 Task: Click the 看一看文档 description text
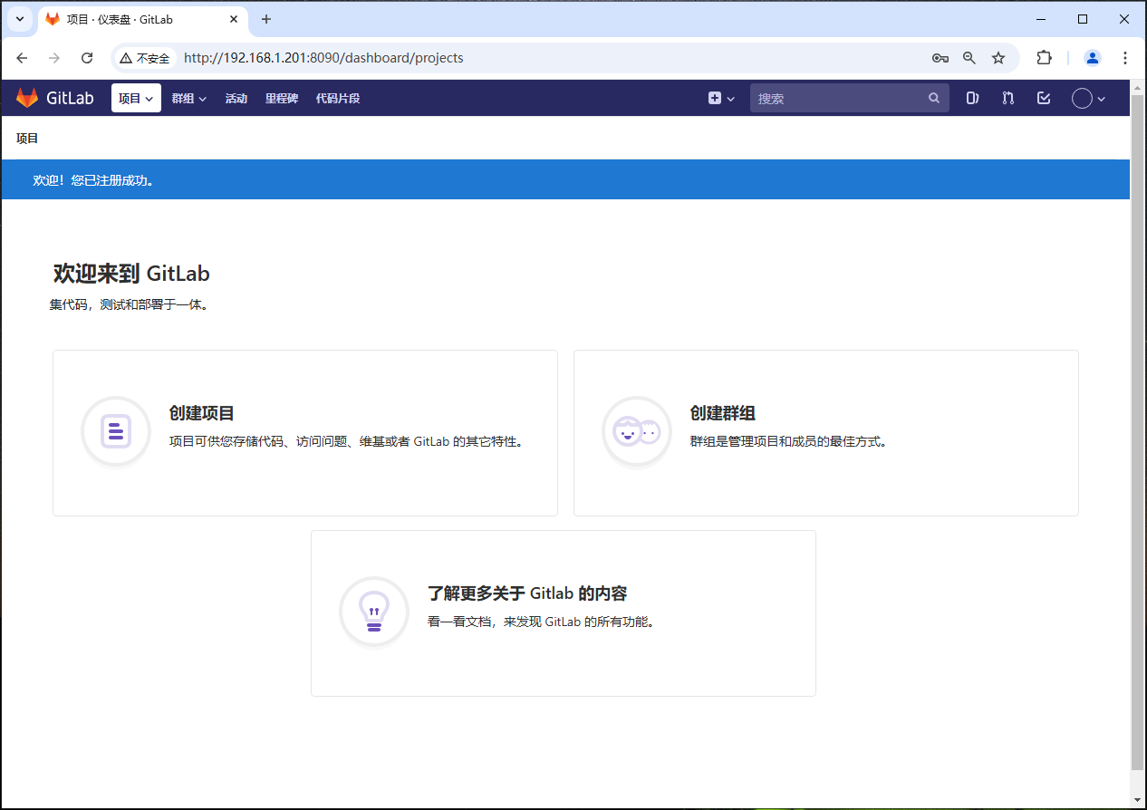pyautogui.click(x=542, y=622)
